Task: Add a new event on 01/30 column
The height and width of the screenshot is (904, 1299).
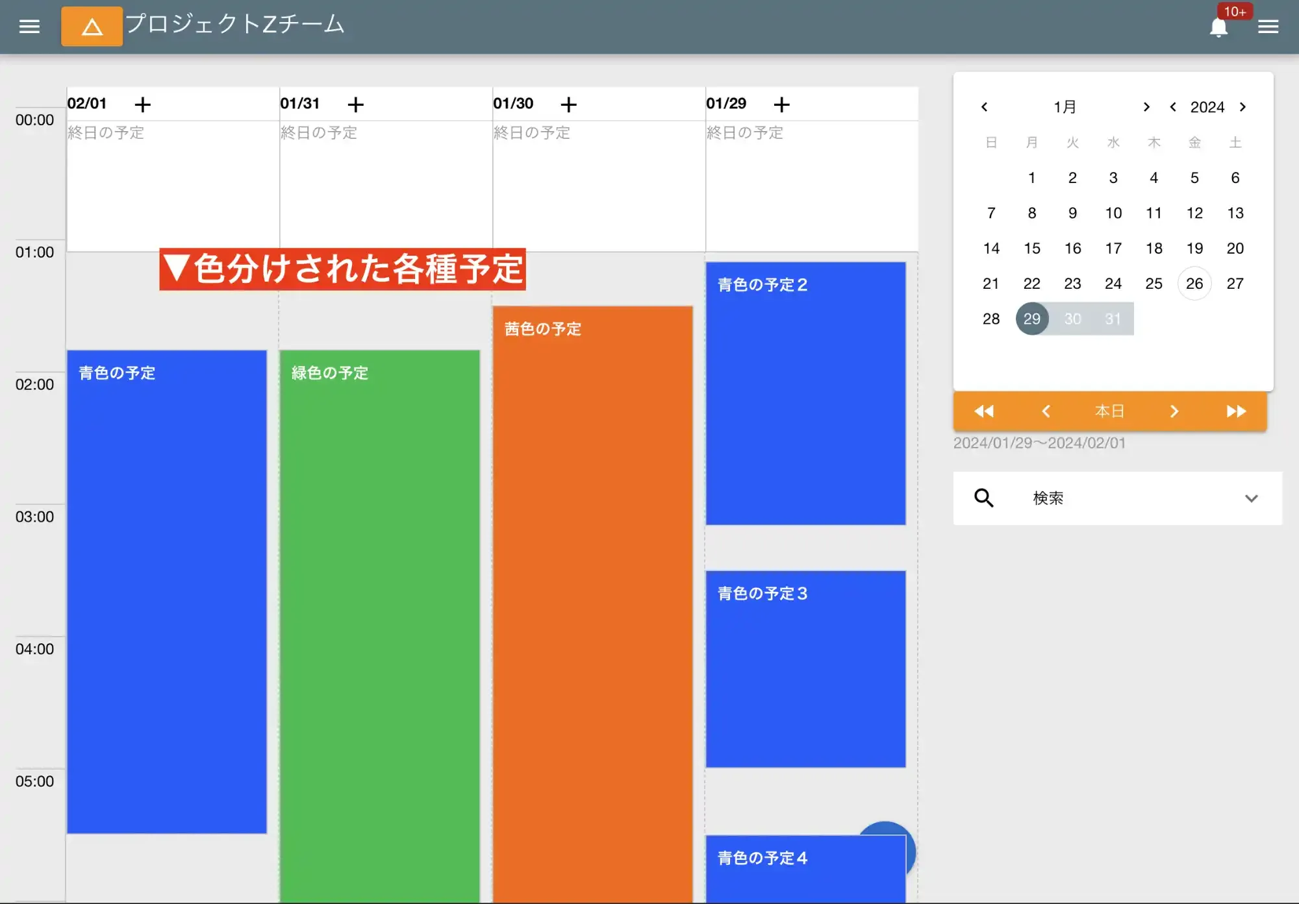Action: 569,104
